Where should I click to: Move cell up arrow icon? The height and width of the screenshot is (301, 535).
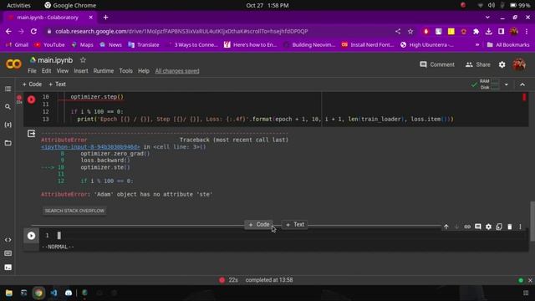(446, 227)
